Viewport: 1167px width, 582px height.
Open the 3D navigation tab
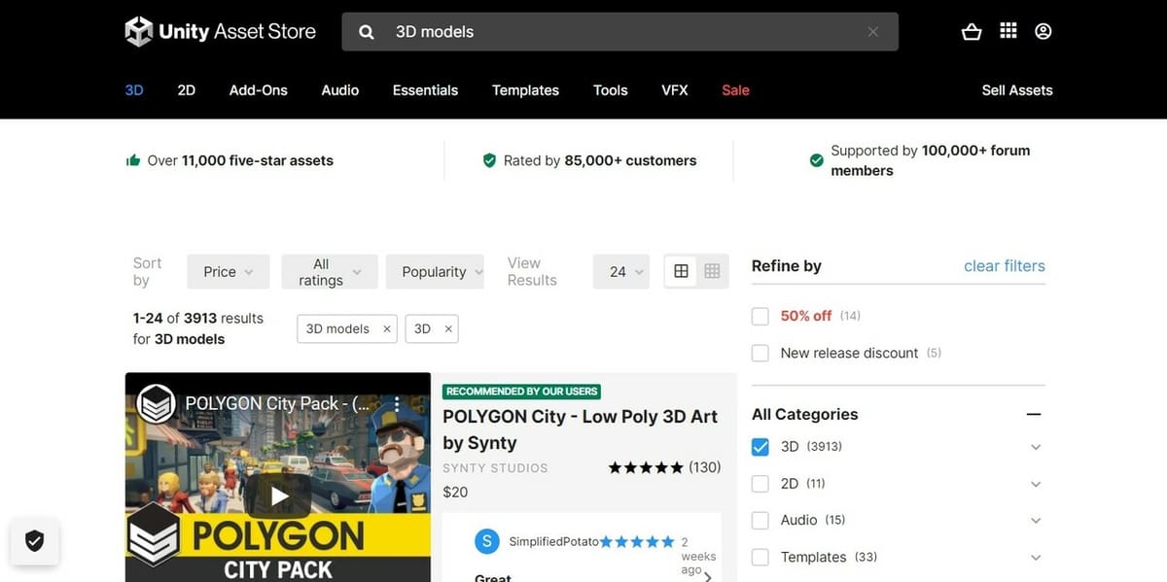(x=134, y=90)
